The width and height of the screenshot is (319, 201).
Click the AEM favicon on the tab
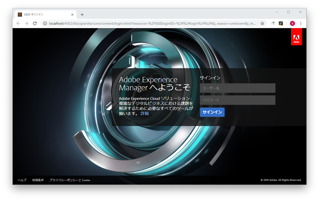[x=20, y=14]
